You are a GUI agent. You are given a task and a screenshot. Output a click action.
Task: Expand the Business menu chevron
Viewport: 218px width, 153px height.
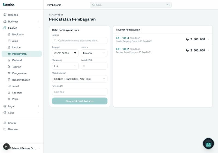39,22
